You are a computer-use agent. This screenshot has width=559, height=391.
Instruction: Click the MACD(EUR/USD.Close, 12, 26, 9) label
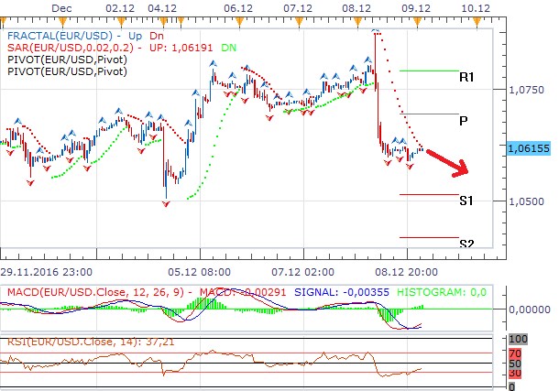pos(96,292)
